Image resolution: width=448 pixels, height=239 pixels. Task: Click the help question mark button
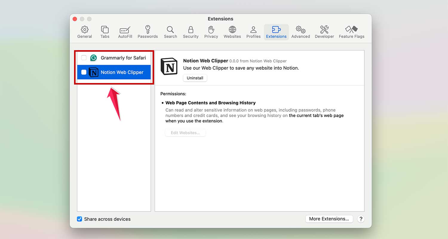tap(361, 219)
